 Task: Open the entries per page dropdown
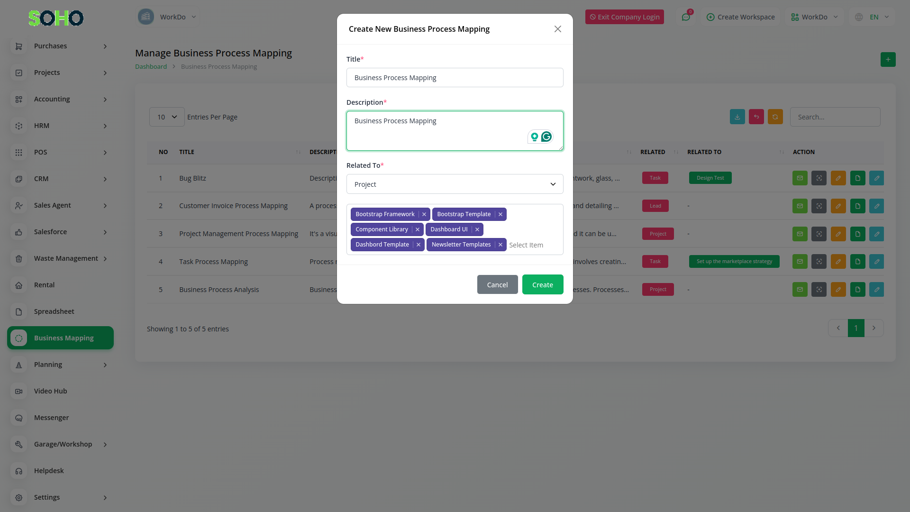[x=167, y=117]
